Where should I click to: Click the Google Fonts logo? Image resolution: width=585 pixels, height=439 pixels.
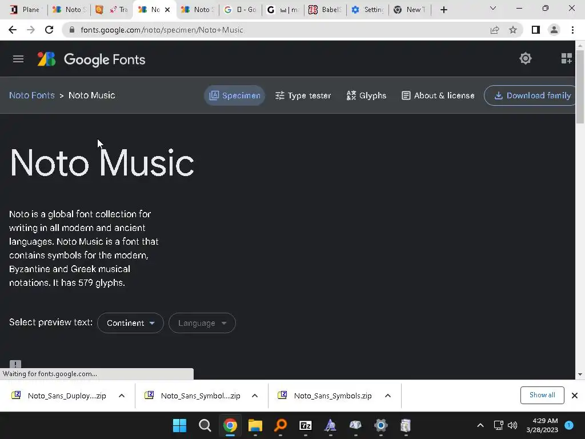pyautogui.click(x=91, y=59)
